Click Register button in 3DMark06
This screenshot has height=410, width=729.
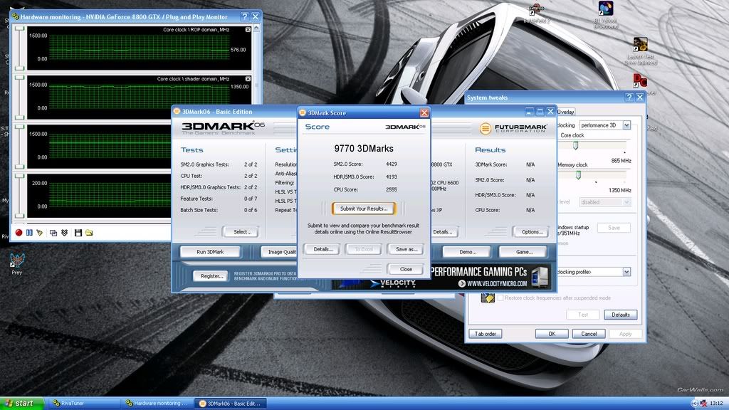(x=211, y=275)
